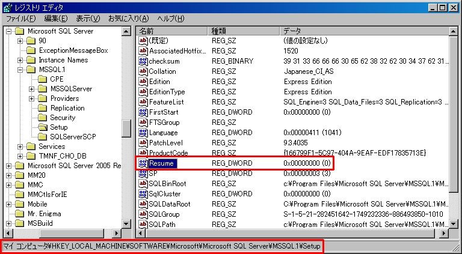
Task: Expand the TMNF_CHO_DB key
Action: (x=20, y=156)
